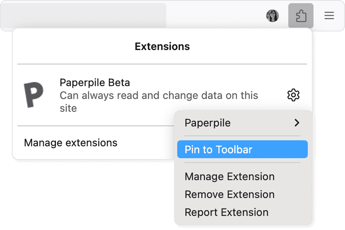Toggle the Extensions puzzle-piece toolbar button
This screenshot has width=345, height=230.
301,16
